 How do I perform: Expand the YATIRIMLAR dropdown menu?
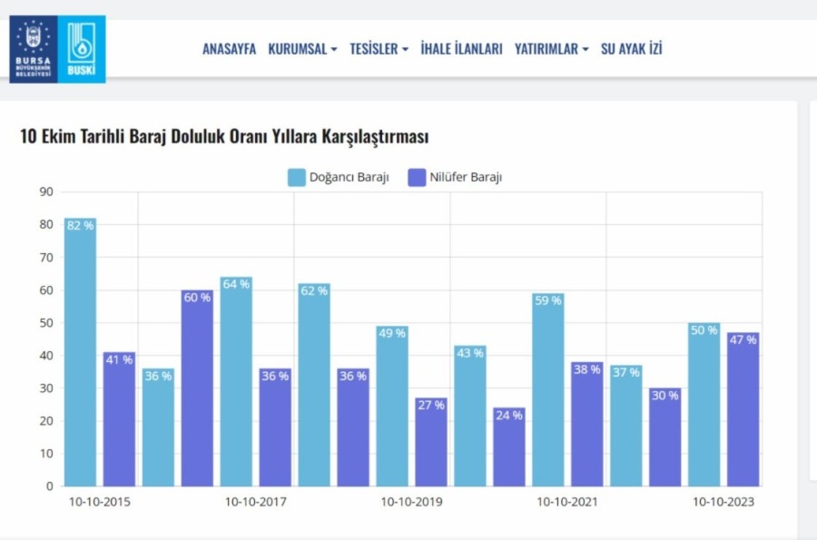click(x=551, y=49)
